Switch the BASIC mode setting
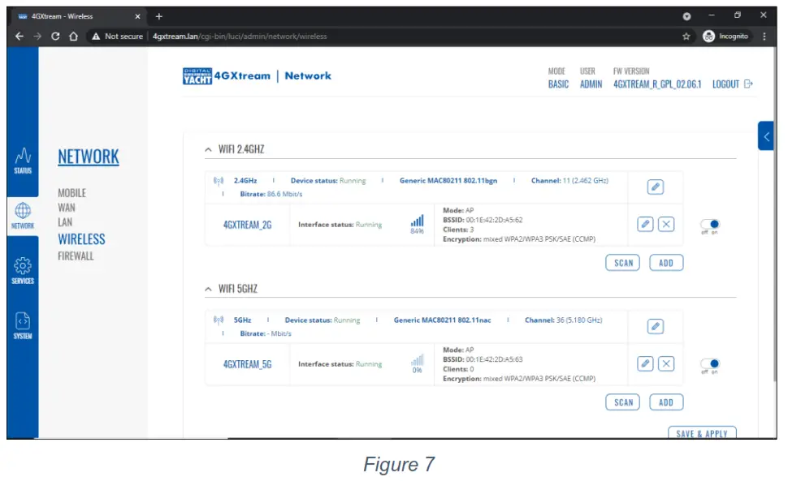Image resolution: width=788 pixels, height=481 pixels. [x=558, y=84]
